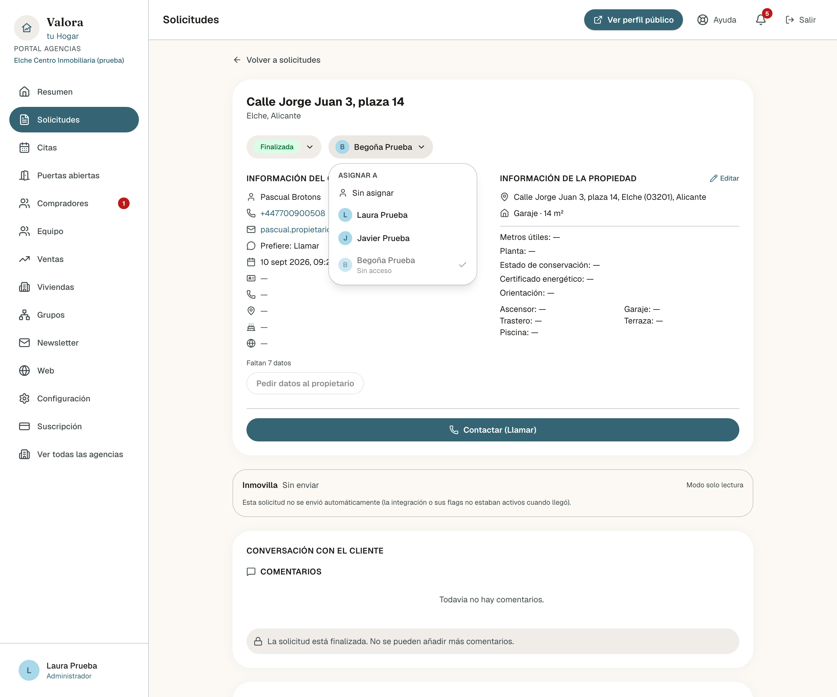Click the Ayuda lifebuoy icon
The width and height of the screenshot is (837, 697).
703,20
